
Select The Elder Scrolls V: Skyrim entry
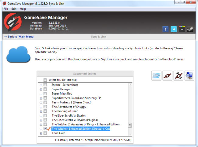[x=69, y=115]
